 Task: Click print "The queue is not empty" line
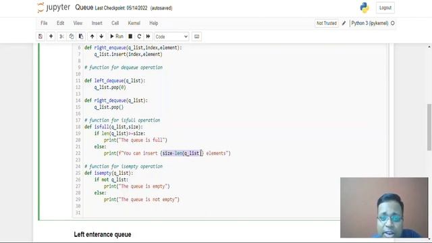[x=142, y=200]
